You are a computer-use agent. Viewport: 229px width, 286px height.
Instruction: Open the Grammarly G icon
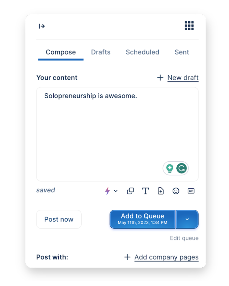click(x=181, y=168)
